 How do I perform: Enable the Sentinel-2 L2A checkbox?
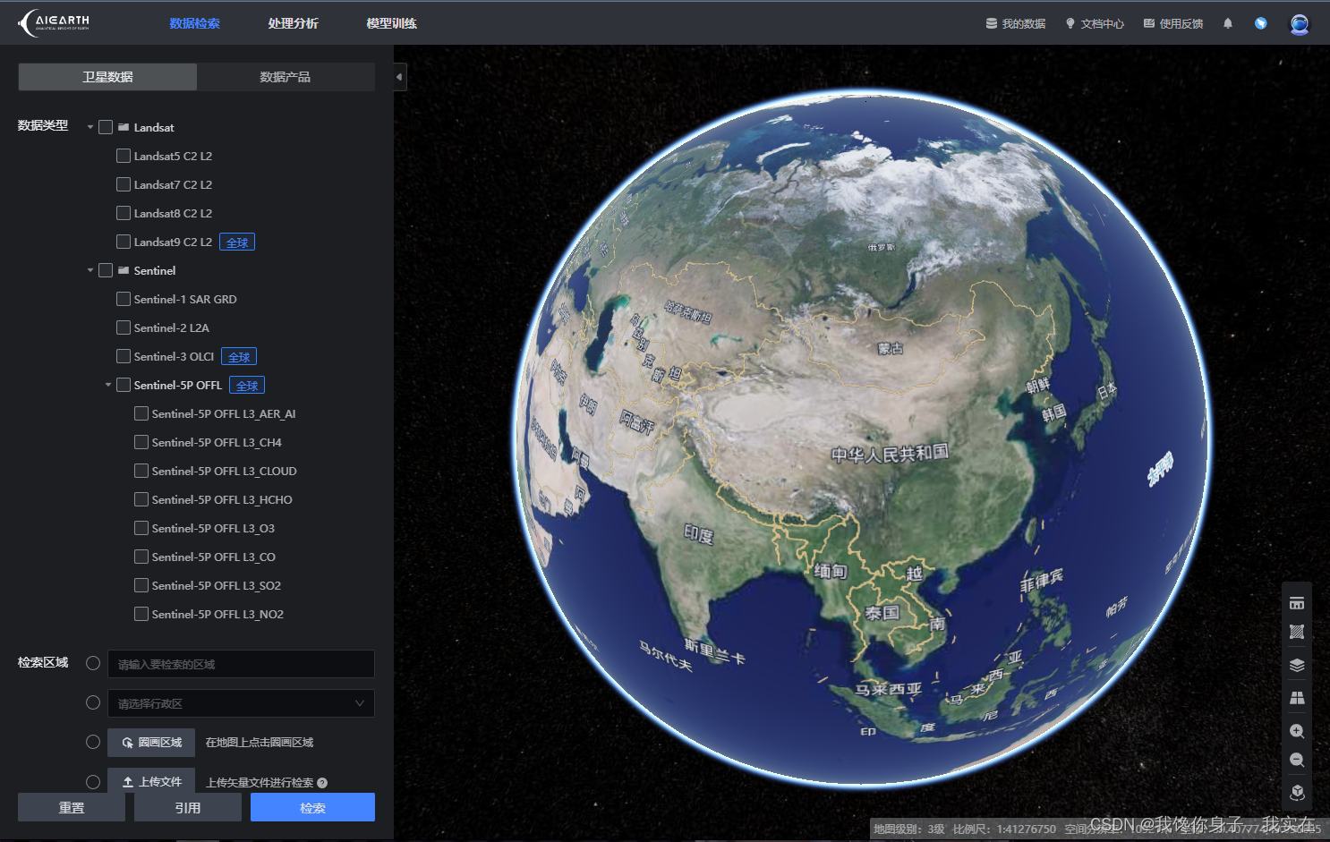click(x=123, y=327)
